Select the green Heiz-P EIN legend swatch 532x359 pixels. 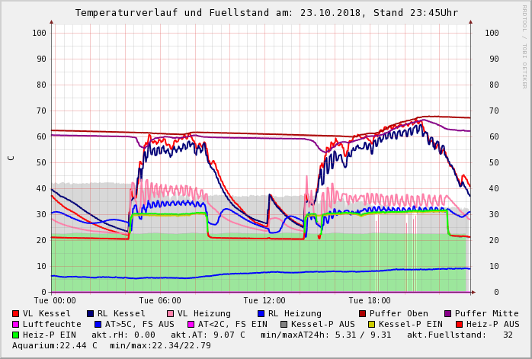pos(16,335)
